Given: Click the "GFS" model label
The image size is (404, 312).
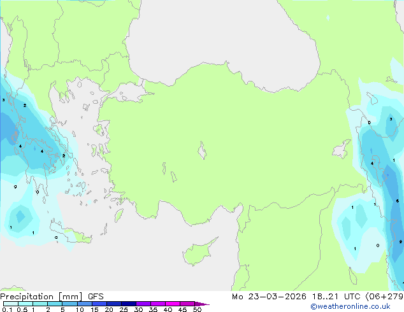Looking at the screenshot, I should click(x=96, y=297).
